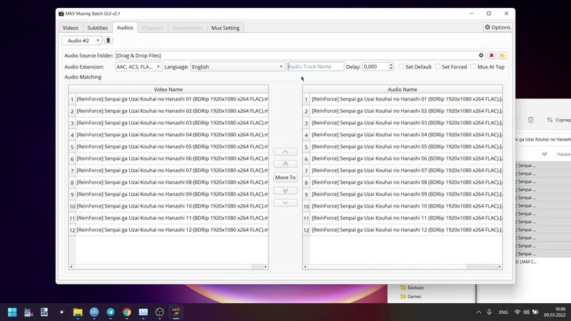Select audio row Hanashi 11 in Audio Name list
This screenshot has height=321, width=571.
click(406, 218)
